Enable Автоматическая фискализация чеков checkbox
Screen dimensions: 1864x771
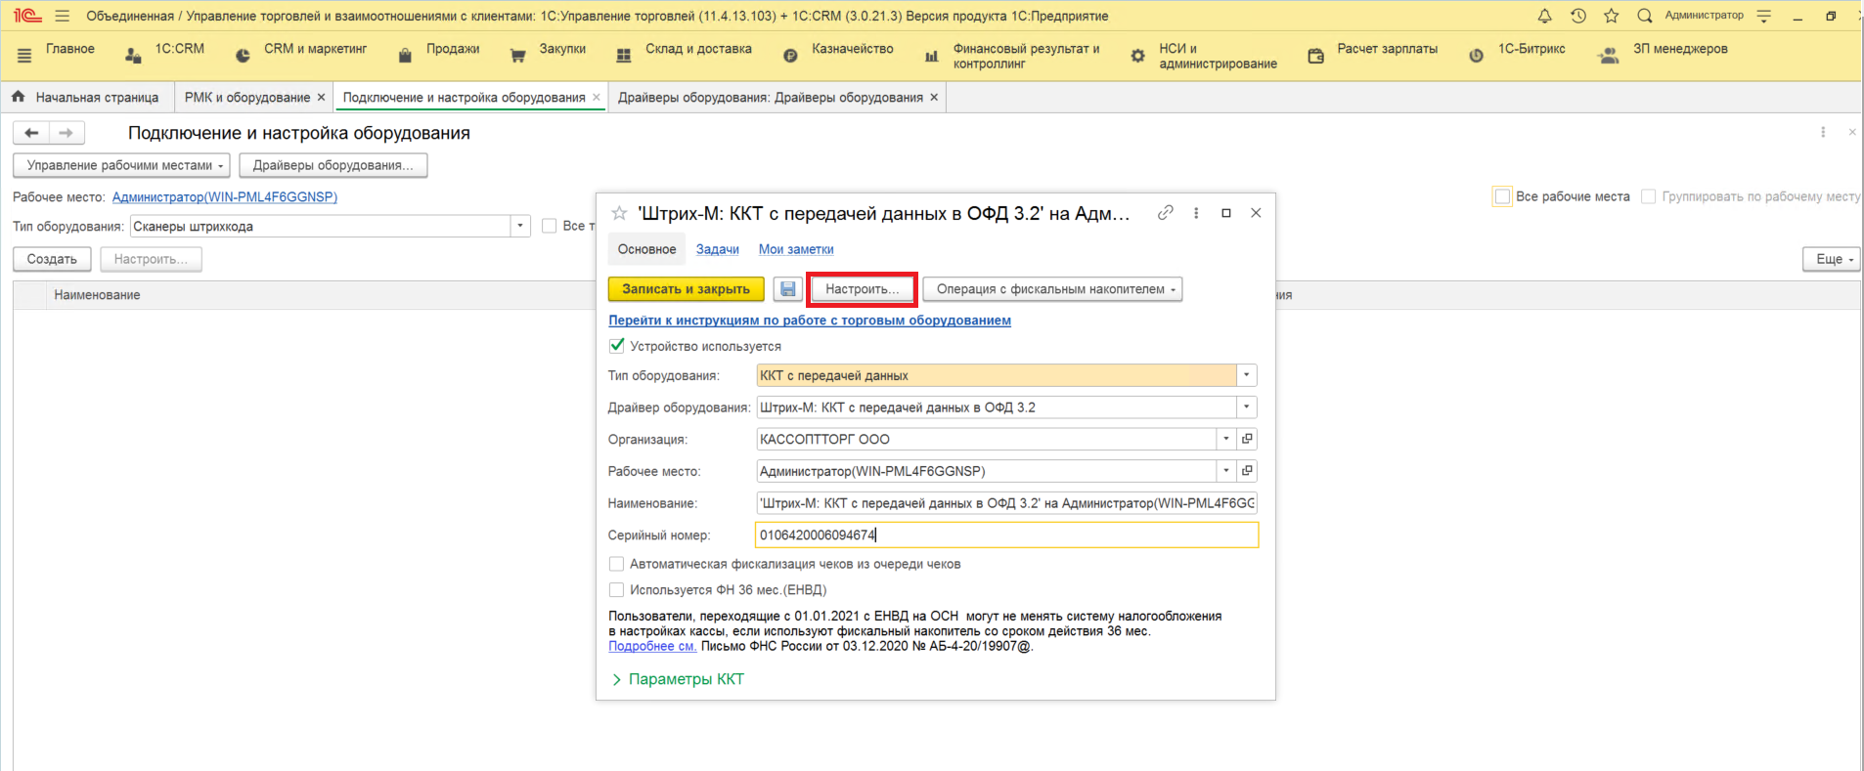[x=617, y=564]
